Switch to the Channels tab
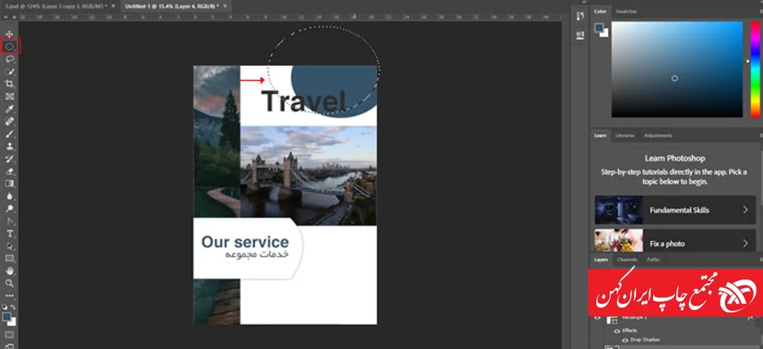Screen dimensions: 763x349 pyautogui.click(x=626, y=260)
